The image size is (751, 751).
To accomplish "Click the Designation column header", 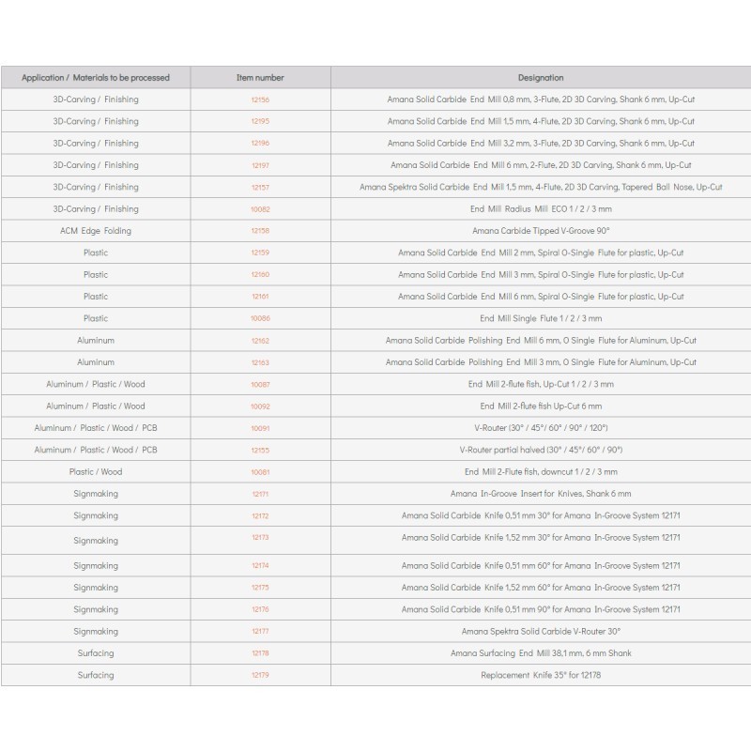I will coord(541,78).
